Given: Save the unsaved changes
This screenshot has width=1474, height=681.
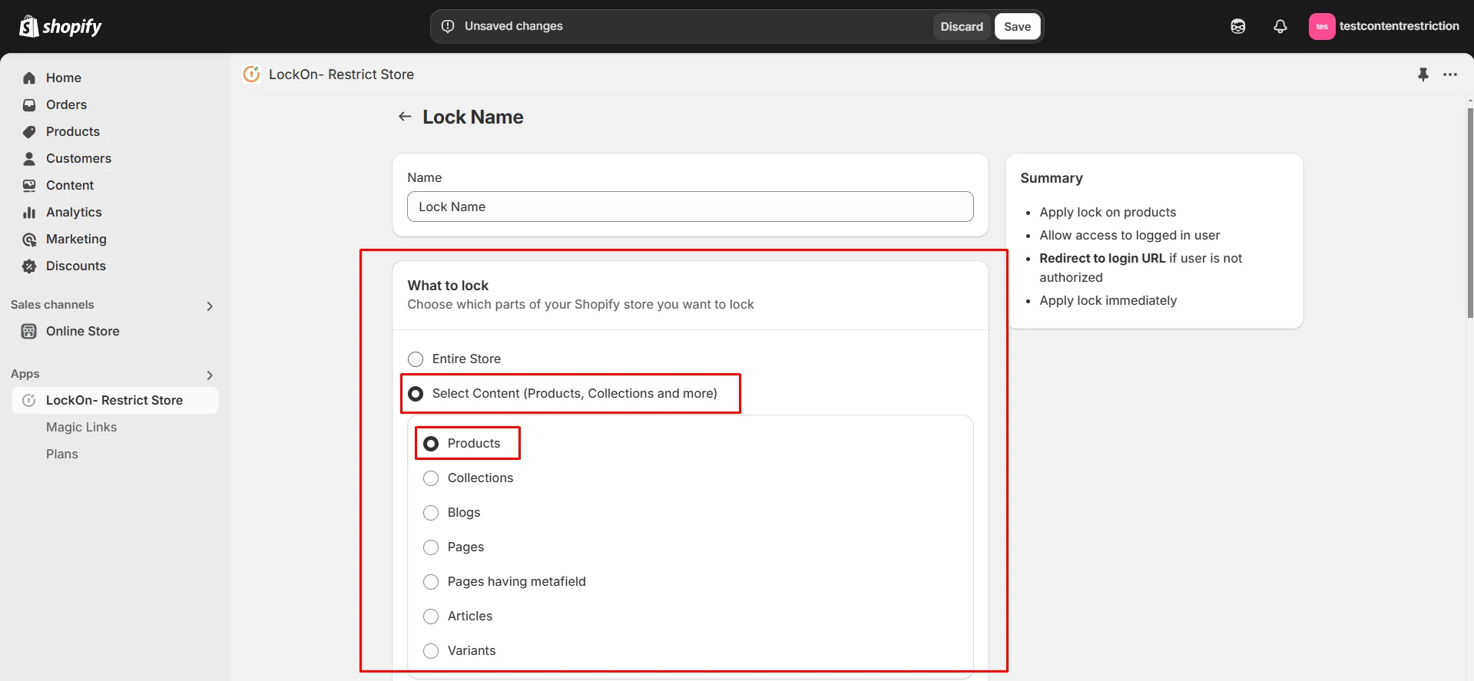Looking at the screenshot, I should tap(1017, 26).
